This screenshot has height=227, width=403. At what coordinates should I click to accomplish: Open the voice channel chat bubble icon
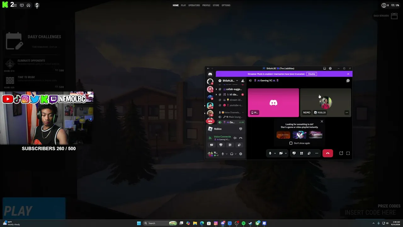tap(348, 81)
